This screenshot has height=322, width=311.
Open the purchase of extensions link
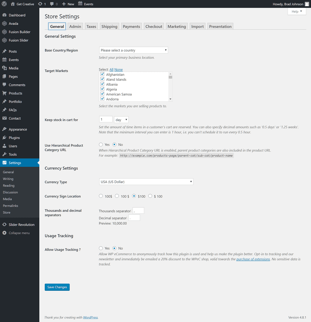coord(253,259)
